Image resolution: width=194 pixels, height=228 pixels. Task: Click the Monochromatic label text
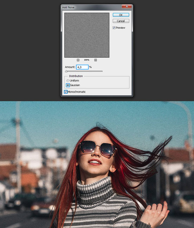(x=77, y=92)
